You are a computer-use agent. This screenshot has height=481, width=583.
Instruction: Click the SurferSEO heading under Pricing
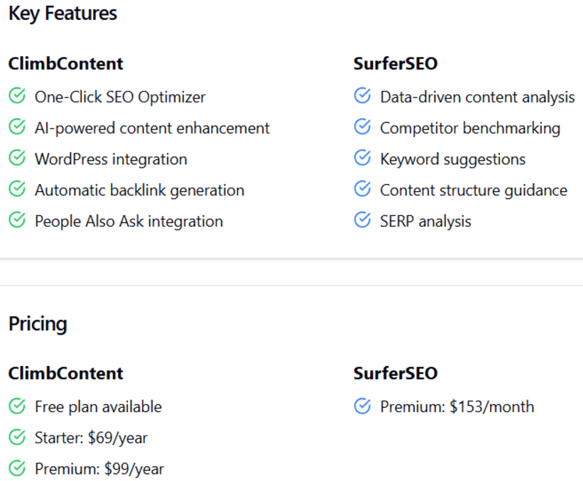(x=396, y=374)
